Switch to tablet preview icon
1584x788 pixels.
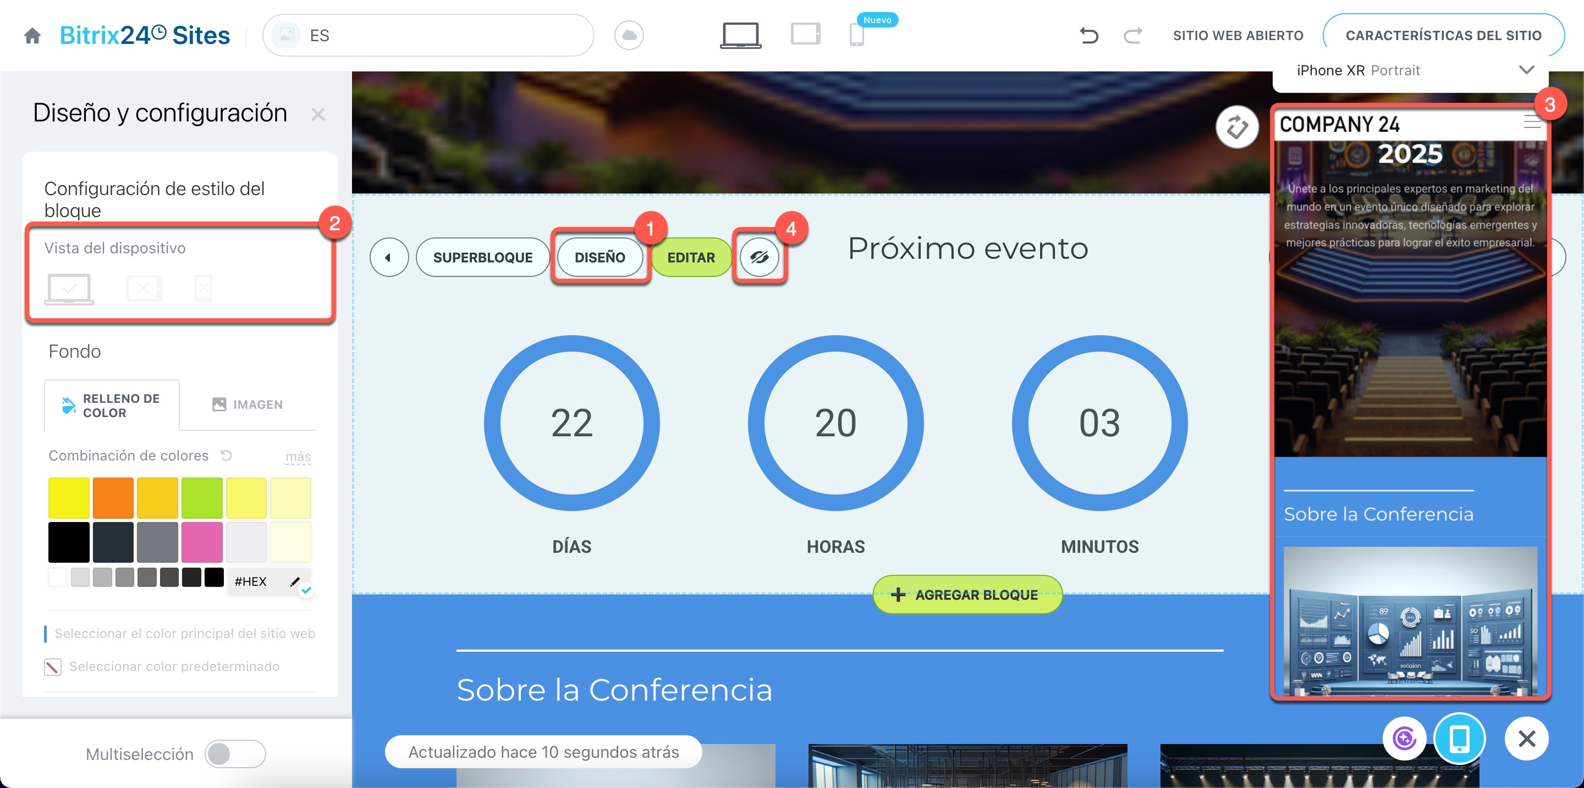tap(806, 34)
